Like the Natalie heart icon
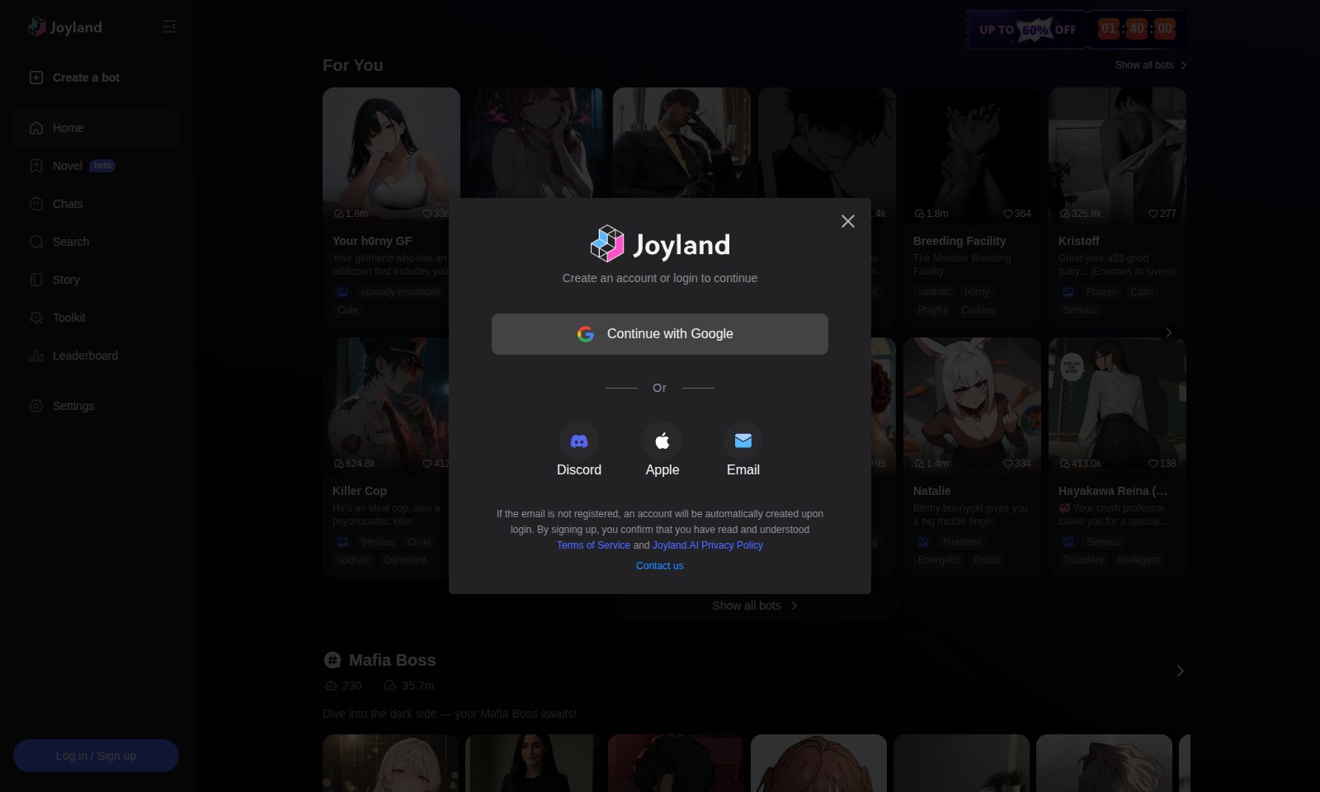The width and height of the screenshot is (1320, 792). (x=1008, y=464)
